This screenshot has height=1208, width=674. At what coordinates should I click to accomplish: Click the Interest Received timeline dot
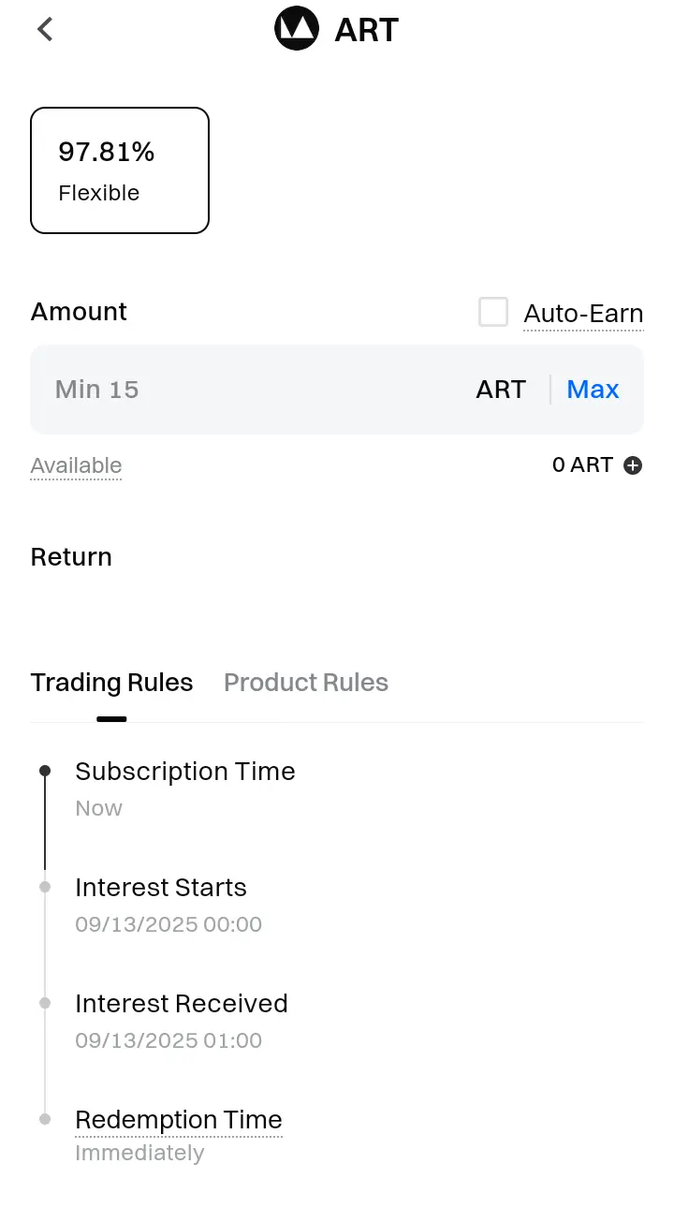point(45,1003)
